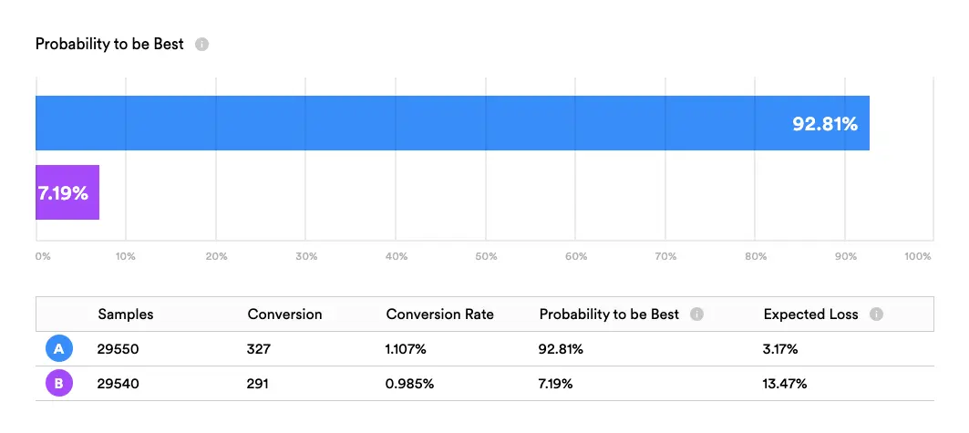Click the Samples column header
The width and height of the screenshot is (969, 433).
[x=126, y=314]
